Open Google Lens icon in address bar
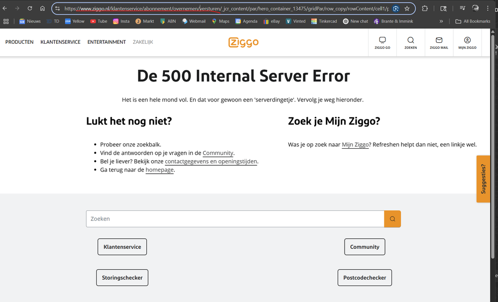Image resolution: width=498 pixels, height=302 pixels. point(396,8)
